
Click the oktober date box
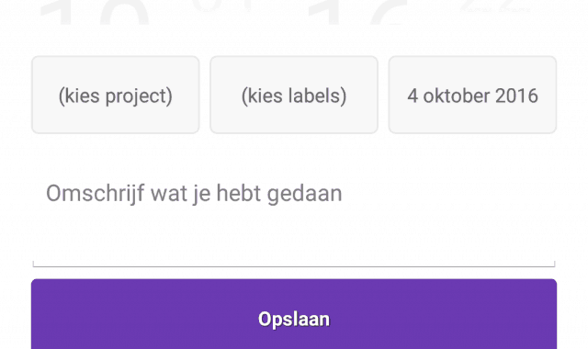pyautogui.click(x=472, y=95)
